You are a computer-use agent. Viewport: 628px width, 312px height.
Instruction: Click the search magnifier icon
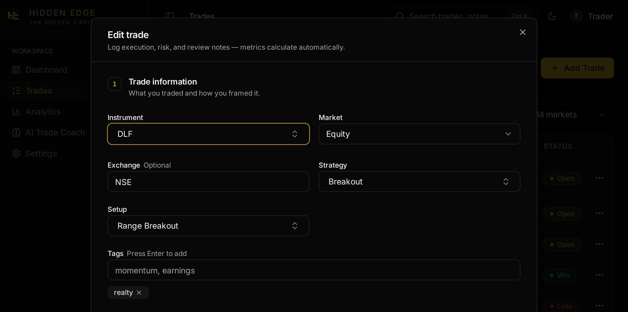[x=400, y=16]
